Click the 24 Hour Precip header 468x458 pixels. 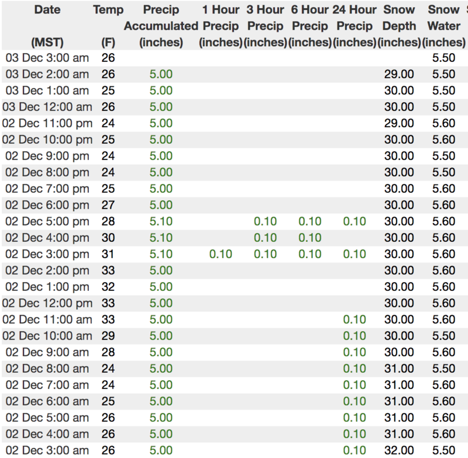click(x=354, y=26)
